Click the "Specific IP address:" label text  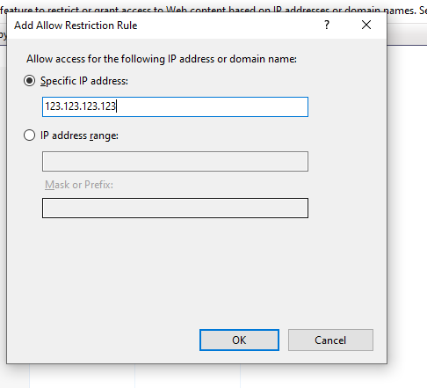84,81
